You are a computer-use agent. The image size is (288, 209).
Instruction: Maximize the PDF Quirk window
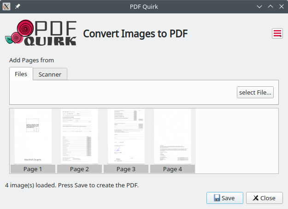270,6
